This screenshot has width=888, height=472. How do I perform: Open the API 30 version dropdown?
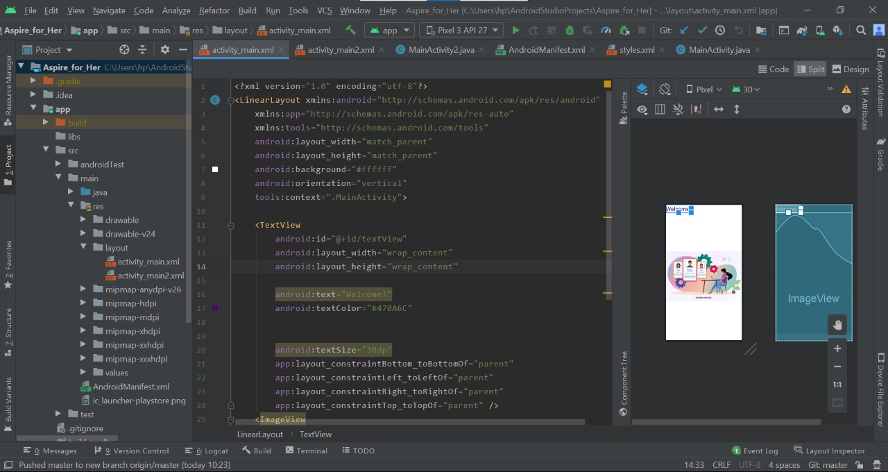click(746, 89)
